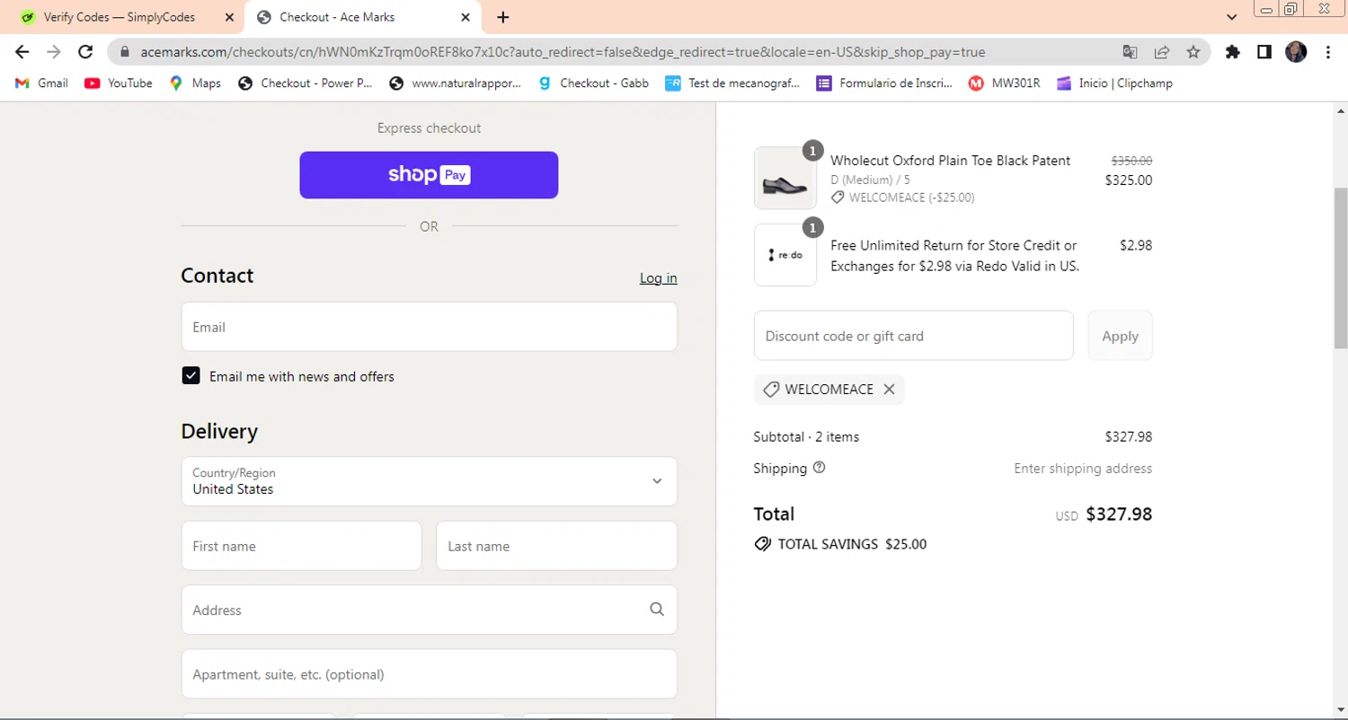Screen dimensions: 1348x720
Task: Open the Formulario de Inscri... bookmark
Action: click(885, 83)
